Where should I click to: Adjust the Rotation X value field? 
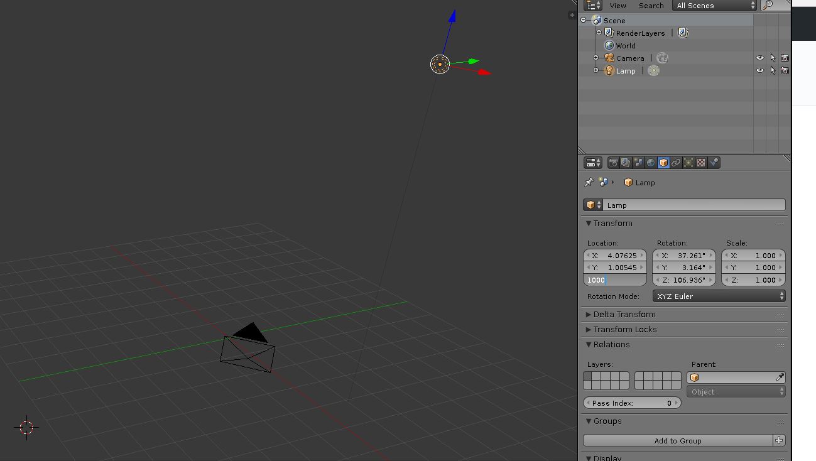(x=684, y=256)
